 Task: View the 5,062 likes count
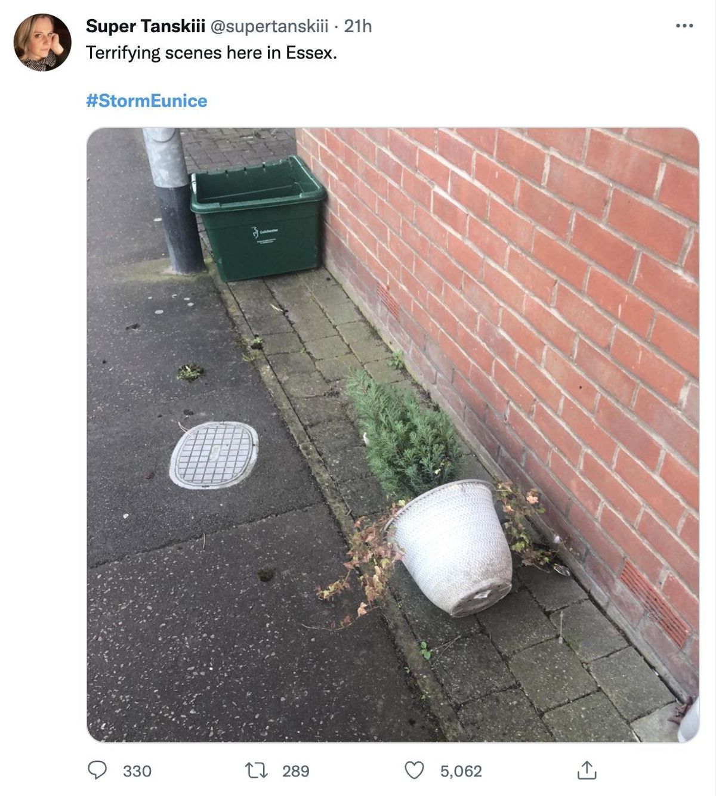[461, 771]
